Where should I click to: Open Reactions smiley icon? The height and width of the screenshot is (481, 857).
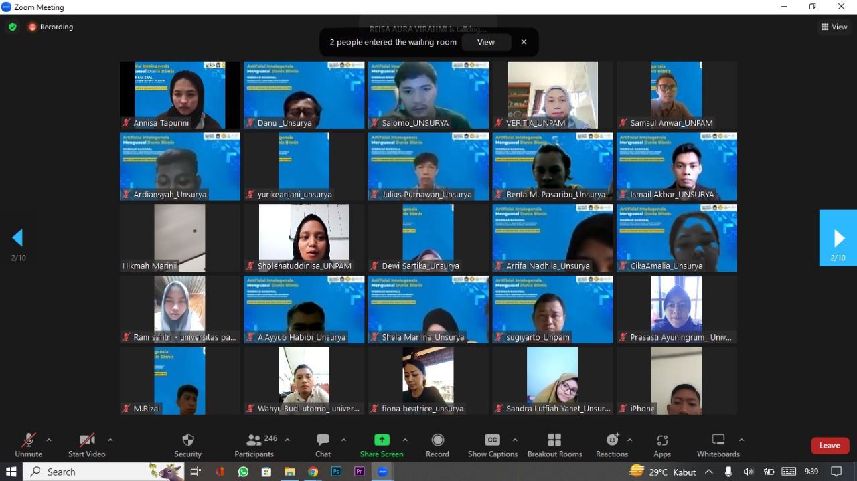point(612,440)
